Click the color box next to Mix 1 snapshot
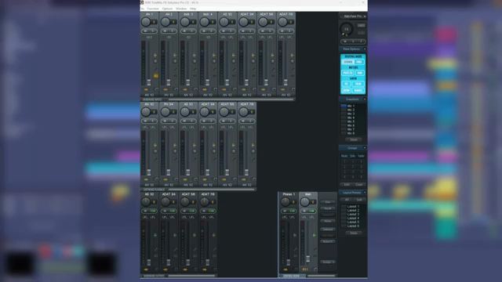 click(344, 106)
